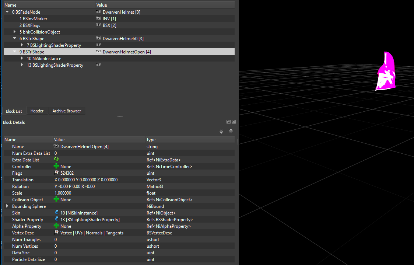
Task: Expand the Bounding Sphere row
Action: (7, 206)
